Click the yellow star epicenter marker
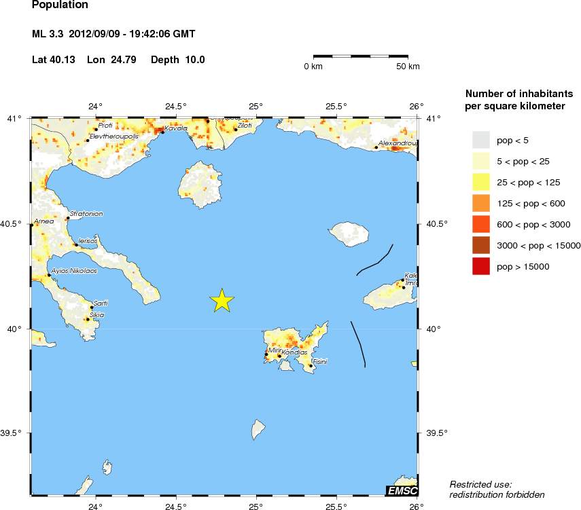 click(x=222, y=300)
